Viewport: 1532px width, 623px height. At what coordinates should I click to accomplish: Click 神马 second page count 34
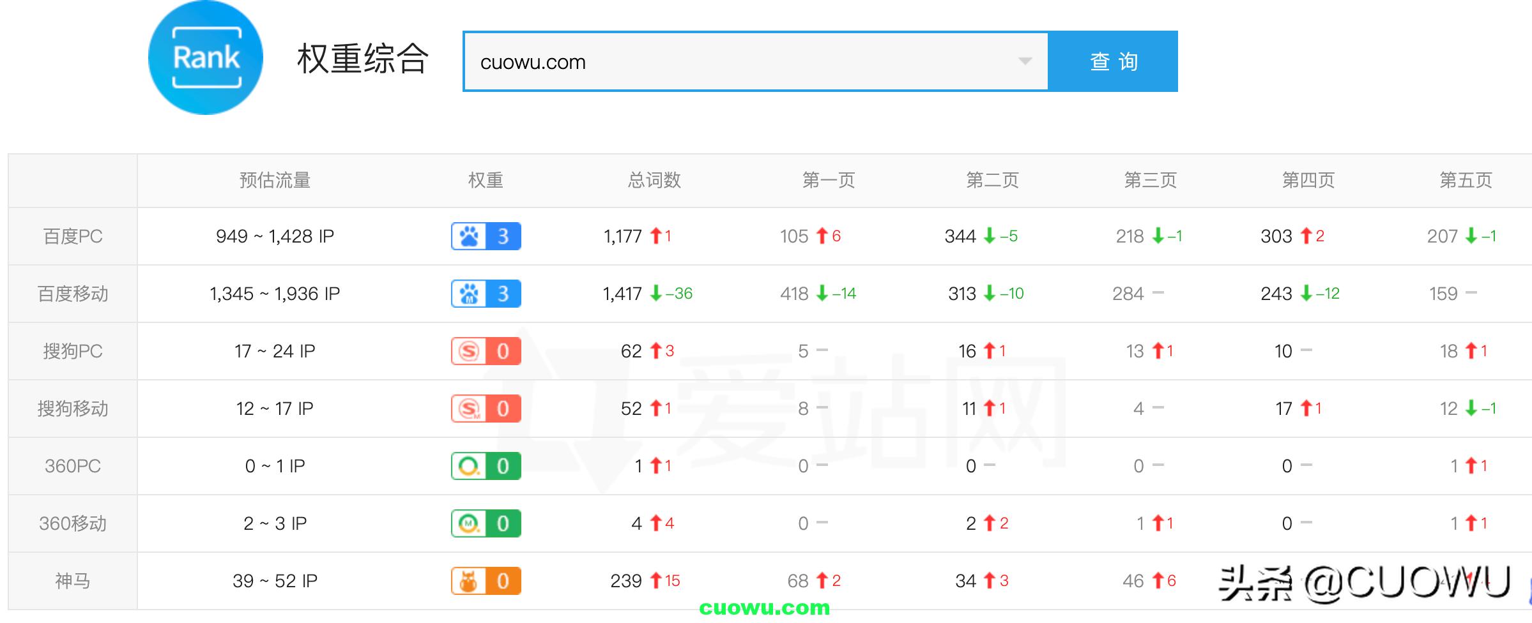tap(966, 581)
